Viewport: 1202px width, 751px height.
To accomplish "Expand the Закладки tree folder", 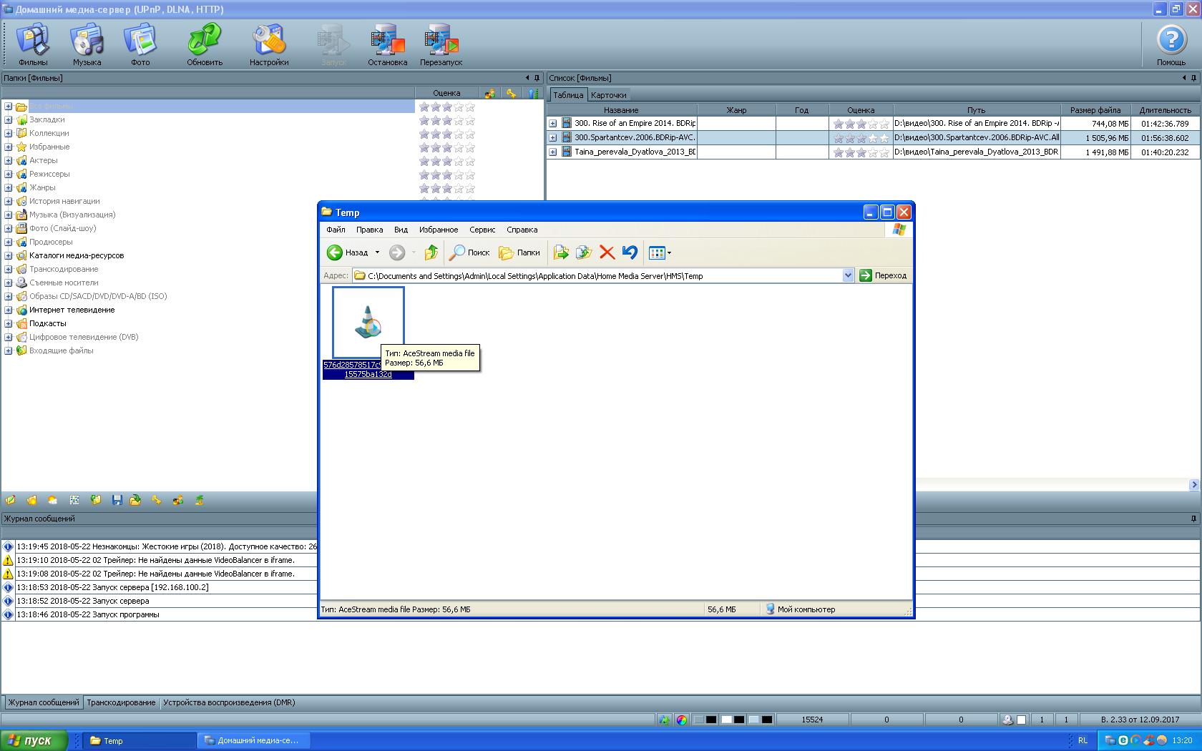I will click(x=9, y=120).
